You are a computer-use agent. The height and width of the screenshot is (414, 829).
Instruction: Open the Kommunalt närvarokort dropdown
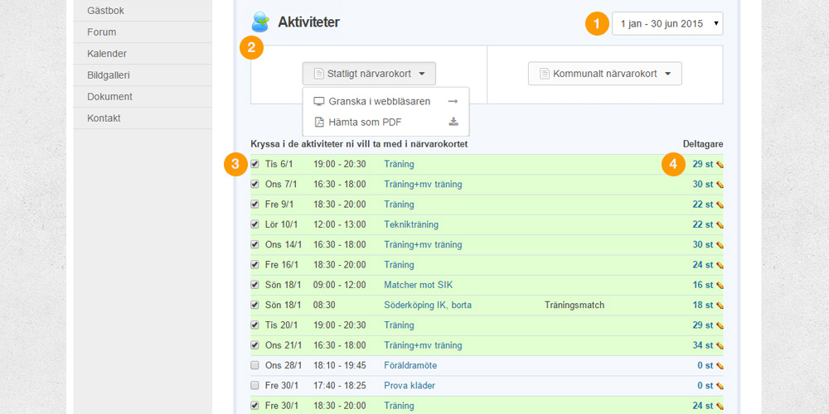[x=604, y=74]
